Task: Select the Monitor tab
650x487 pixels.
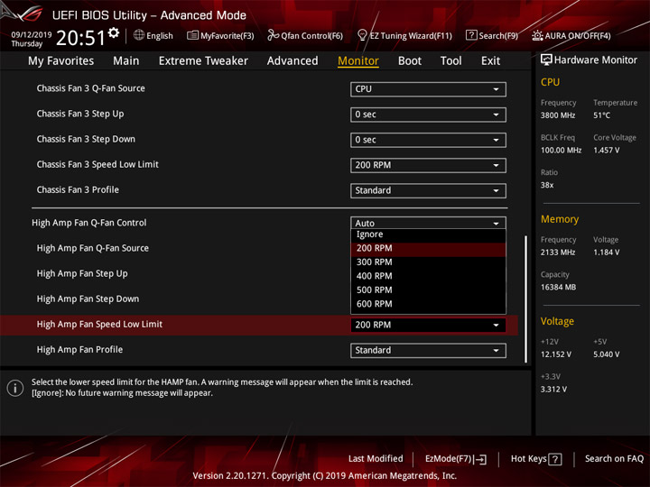Action: (358, 61)
